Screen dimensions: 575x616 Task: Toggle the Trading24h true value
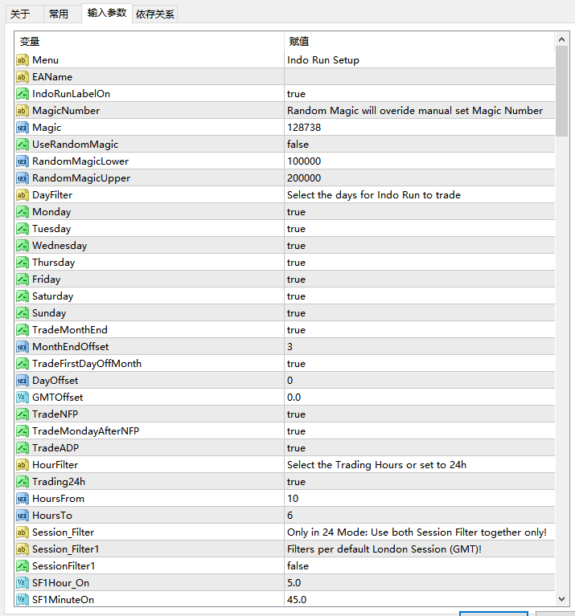click(x=296, y=482)
